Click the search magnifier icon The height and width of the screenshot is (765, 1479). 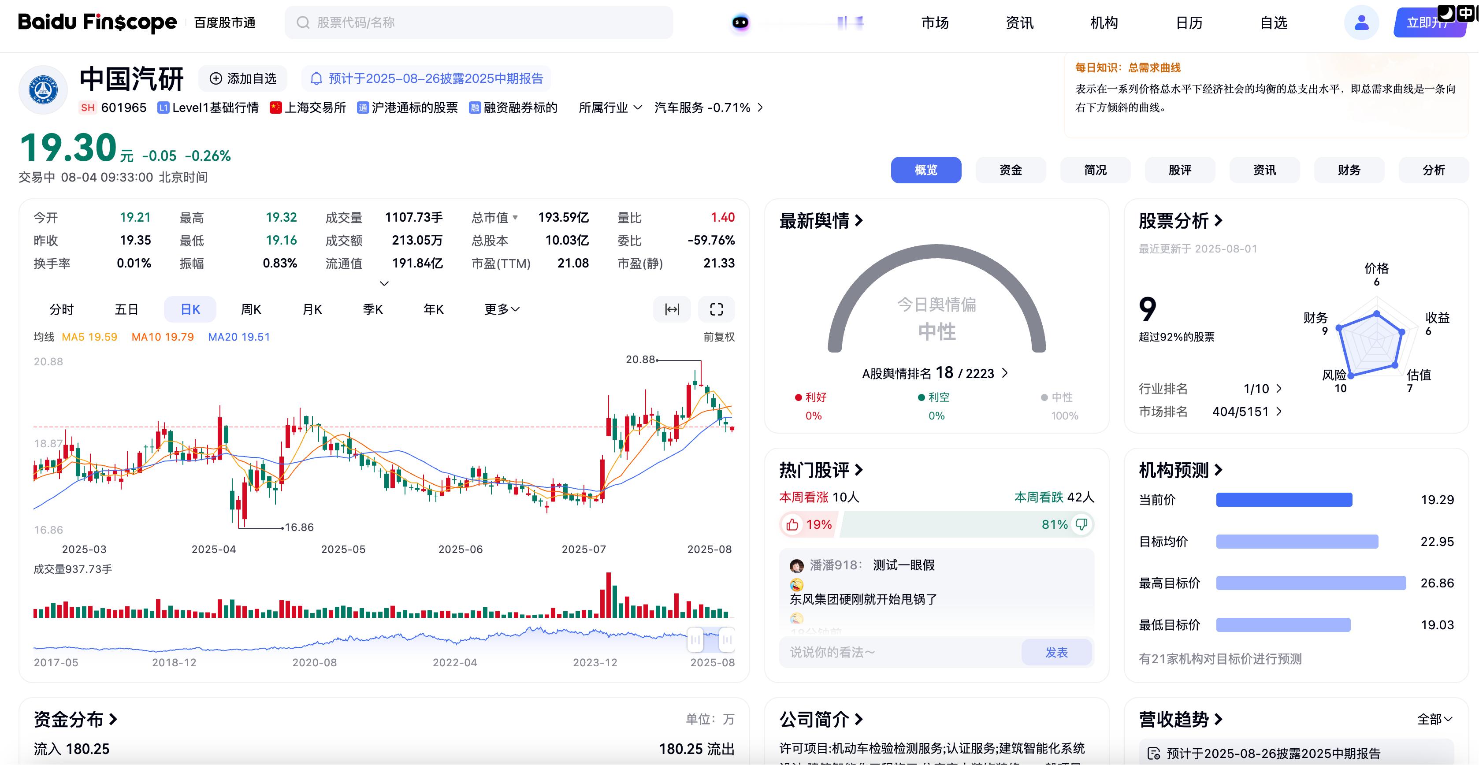click(x=303, y=22)
